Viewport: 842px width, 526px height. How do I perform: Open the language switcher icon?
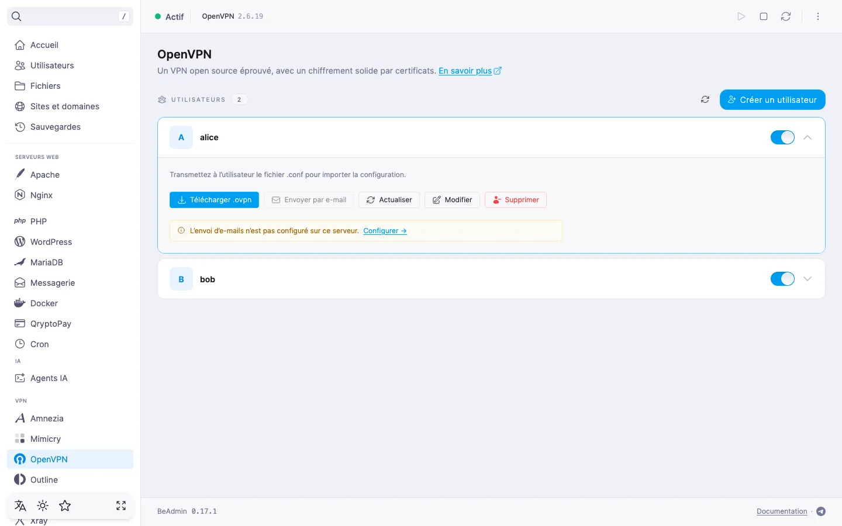(x=20, y=506)
